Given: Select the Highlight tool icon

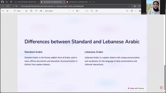Looking at the screenshot, I should point(8,11).
